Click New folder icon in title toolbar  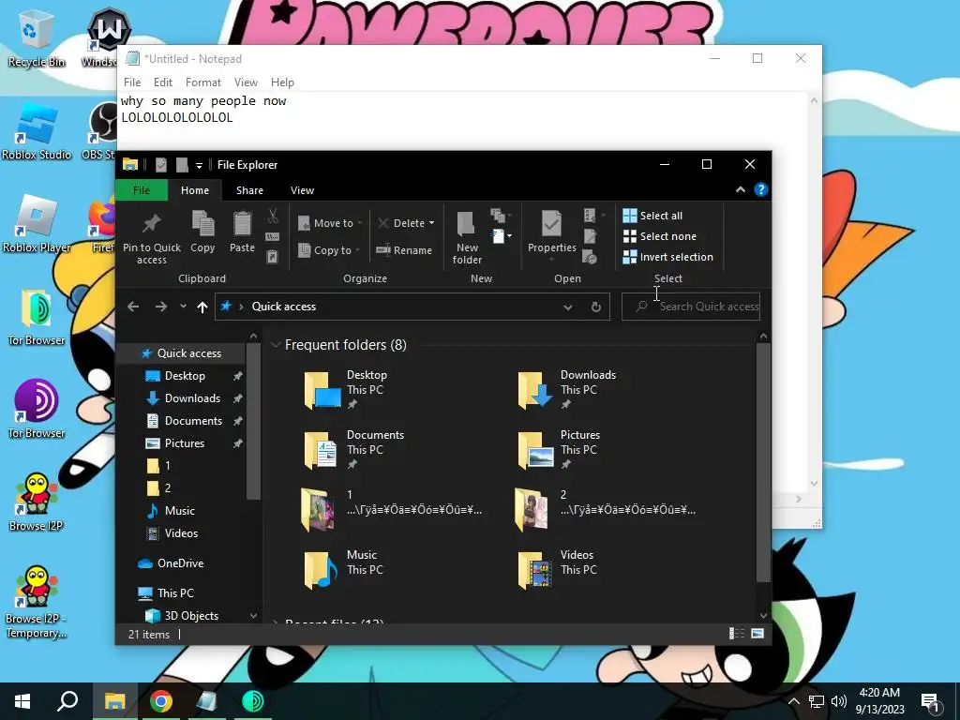(182, 165)
